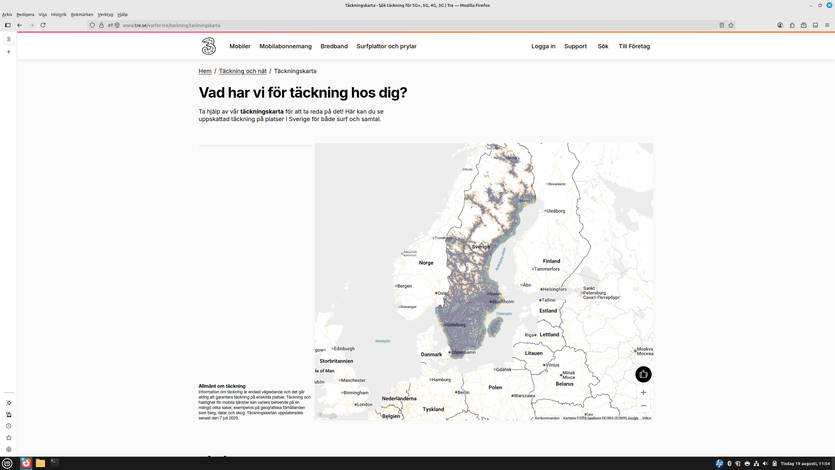Image resolution: width=835 pixels, height=470 pixels.
Task: Open the Verktyg menu
Action: click(x=105, y=14)
